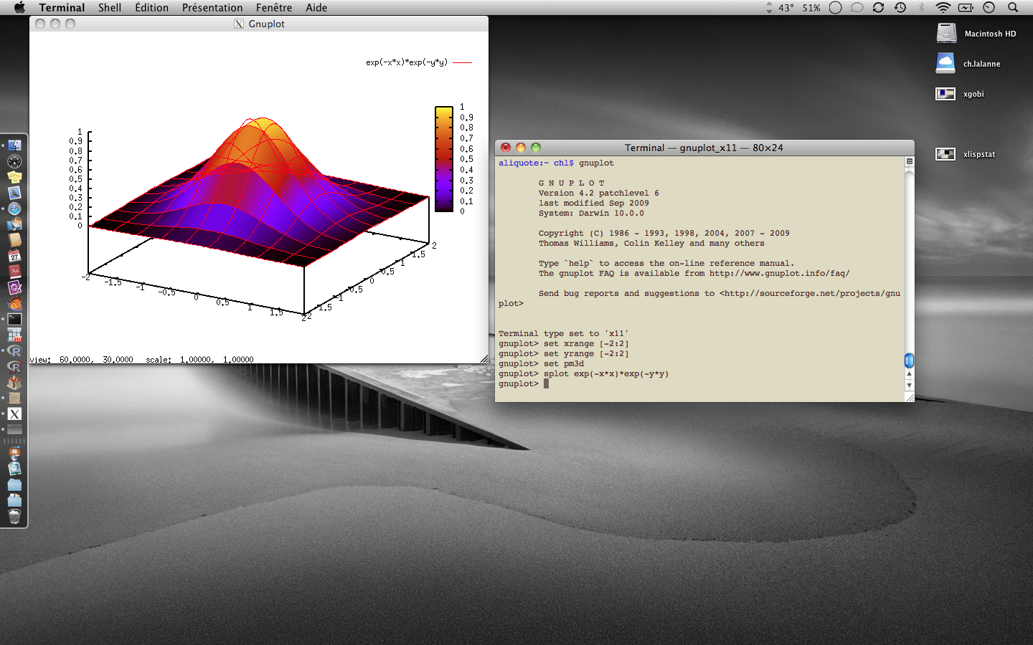
Task: Open the Macintosh HD desktop icon
Action: (x=946, y=34)
